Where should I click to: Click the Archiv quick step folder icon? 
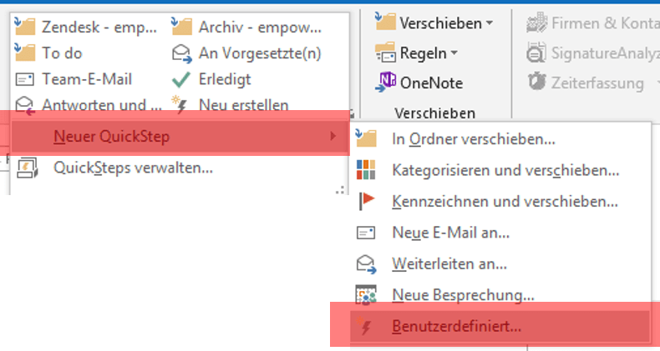click(x=181, y=28)
